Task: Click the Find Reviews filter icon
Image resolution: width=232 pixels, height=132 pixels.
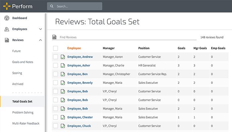Action: tap(55, 37)
